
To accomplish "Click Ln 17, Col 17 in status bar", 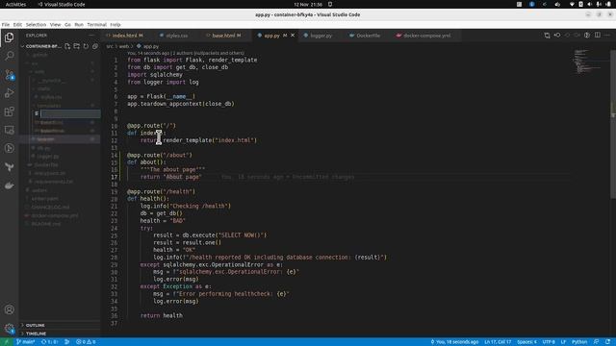I will click(x=498, y=342).
